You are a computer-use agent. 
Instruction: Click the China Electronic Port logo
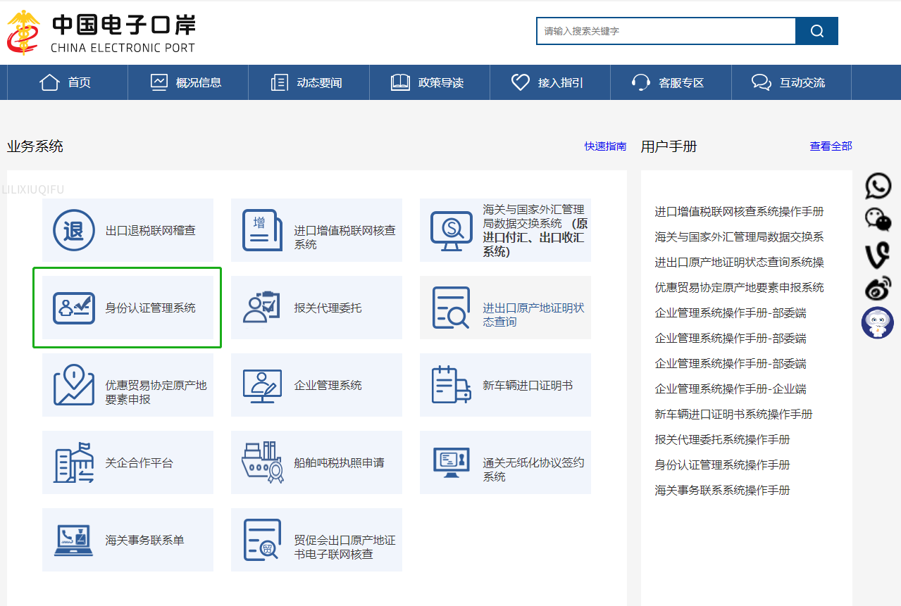tap(101, 32)
